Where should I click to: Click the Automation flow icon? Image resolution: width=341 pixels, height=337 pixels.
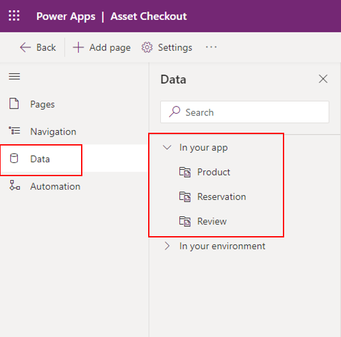tap(15, 185)
